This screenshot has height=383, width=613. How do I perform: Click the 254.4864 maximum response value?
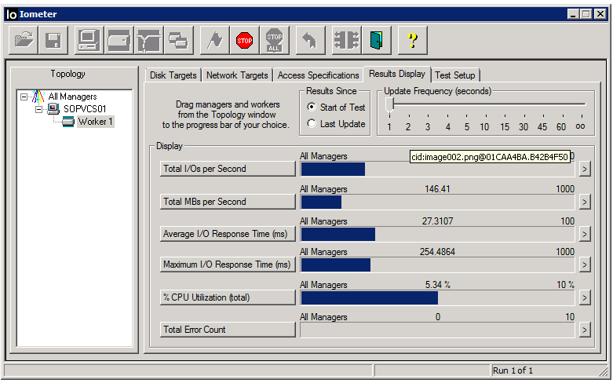(437, 252)
